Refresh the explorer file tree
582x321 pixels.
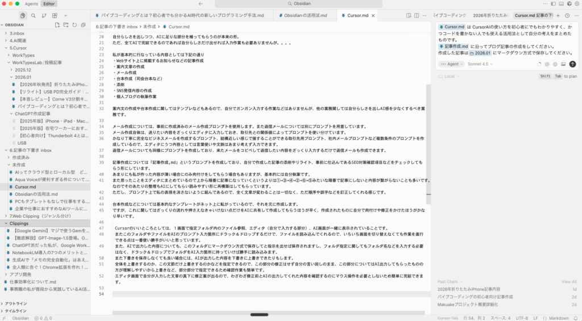76,25
